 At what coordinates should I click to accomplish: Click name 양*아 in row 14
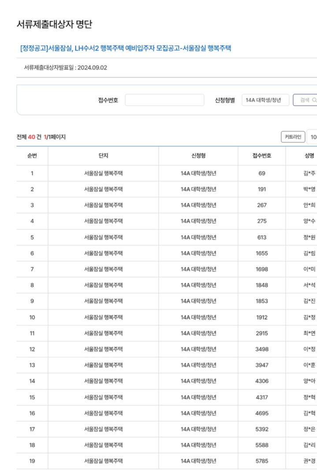coord(309,381)
